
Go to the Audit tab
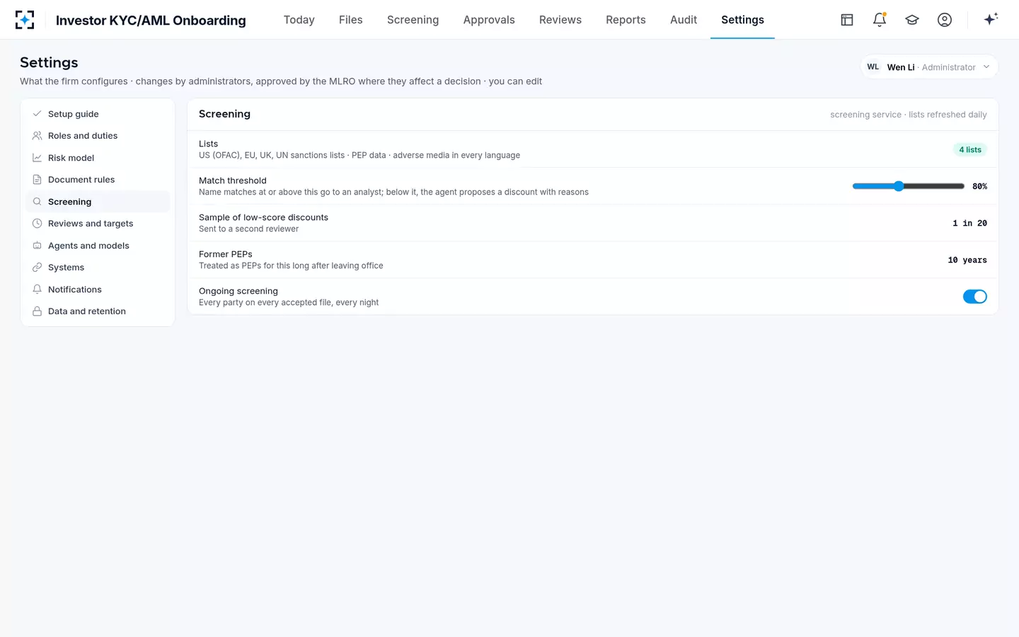[x=684, y=20]
